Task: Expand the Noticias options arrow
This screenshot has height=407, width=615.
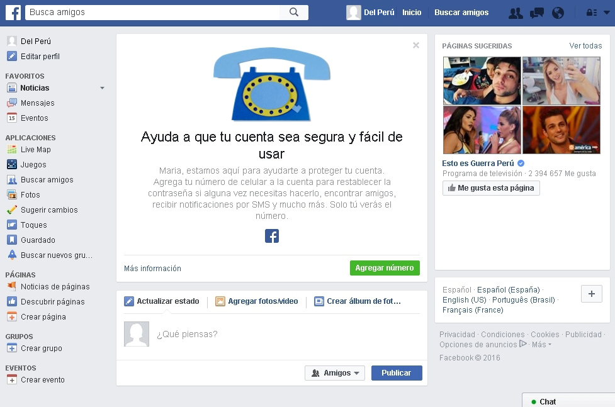Action: click(x=102, y=88)
